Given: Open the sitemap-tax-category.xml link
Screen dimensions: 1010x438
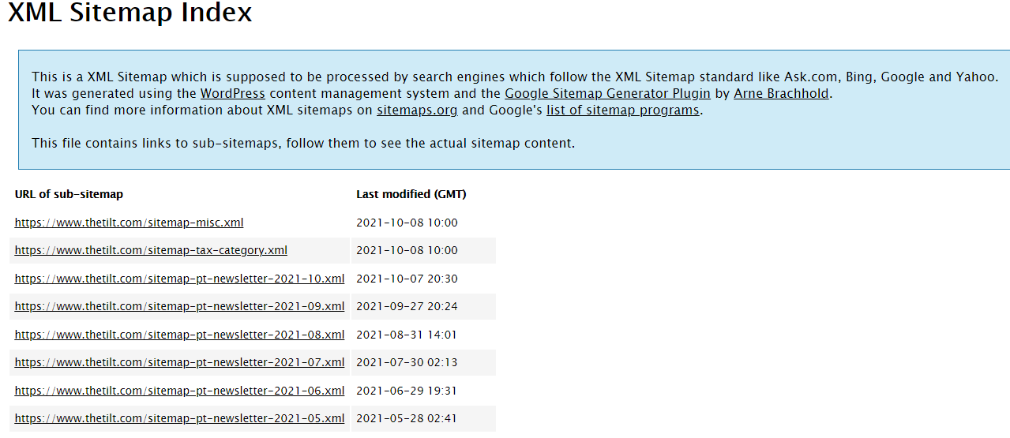Looking at the screenshot, I should pyautogui.click(x=151, y=250).
